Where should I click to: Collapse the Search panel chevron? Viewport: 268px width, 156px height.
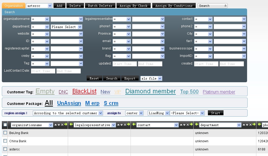[x=225, y=6]
